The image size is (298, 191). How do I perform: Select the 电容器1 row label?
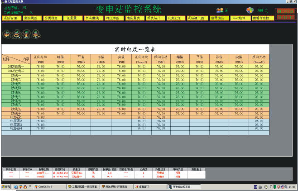pyautogui.click(x=16, y=117)
